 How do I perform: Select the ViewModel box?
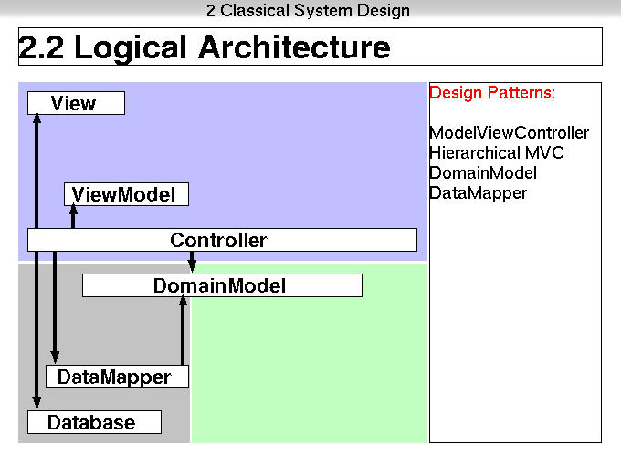[x=126, y=194]
